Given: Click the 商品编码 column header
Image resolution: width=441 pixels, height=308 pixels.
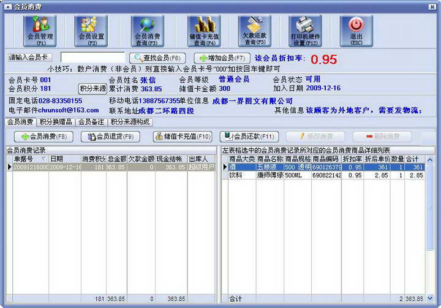Looking at the screenshot, I should click(326, 159).
